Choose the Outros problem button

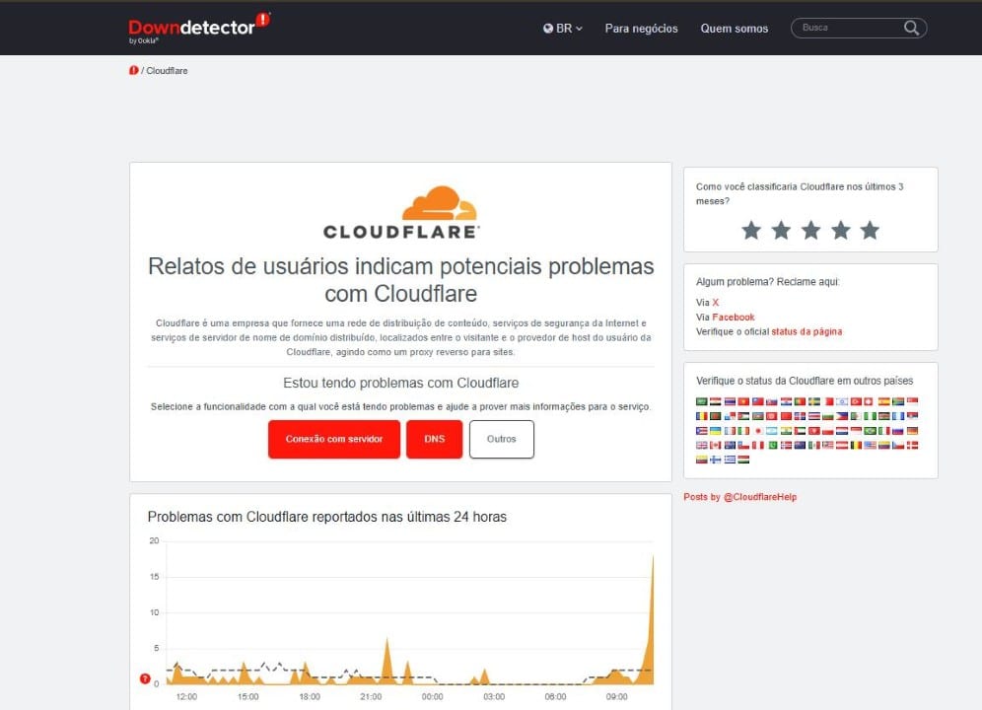tap(502, 439)
